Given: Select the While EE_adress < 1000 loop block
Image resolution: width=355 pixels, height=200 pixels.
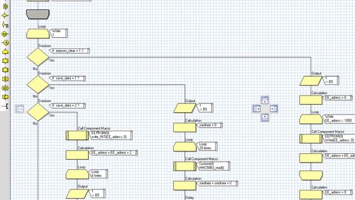Looking at the screenshot, I should click(x=311, y=119).
